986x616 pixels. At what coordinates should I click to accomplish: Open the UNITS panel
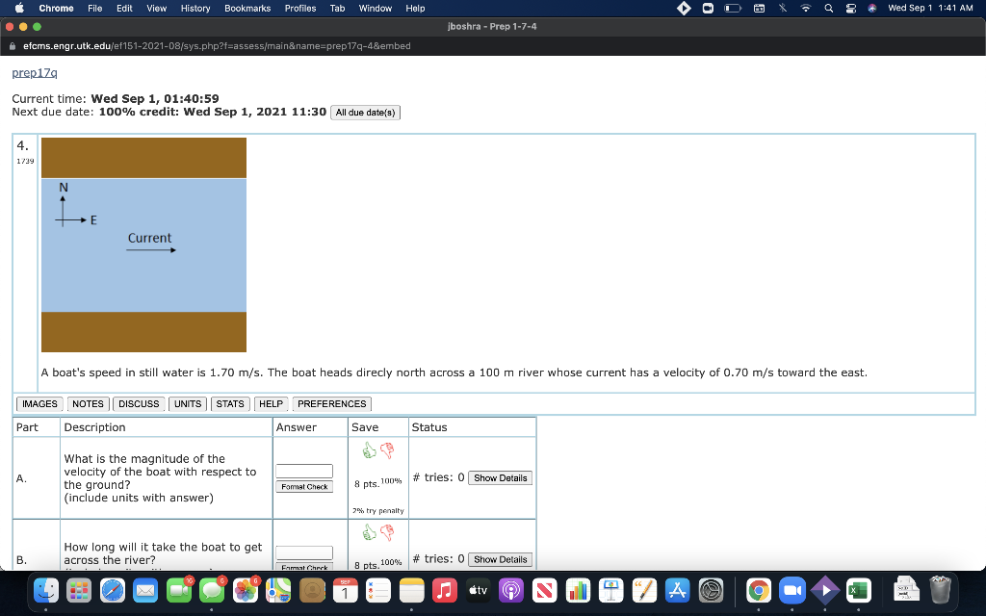point(187,403)
